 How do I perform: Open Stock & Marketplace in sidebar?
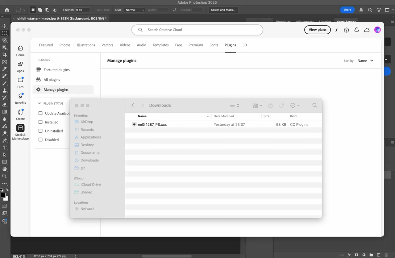point(20,132)
